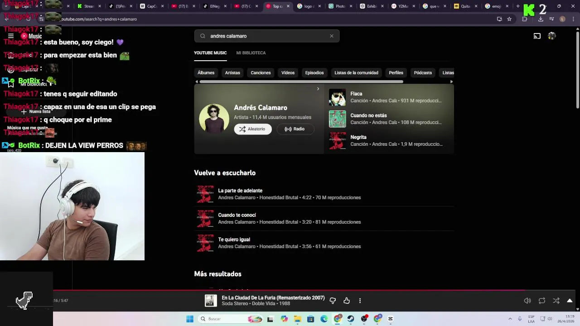
Task: Bookmark this page with star icon
Action: click(x=509, y=19)
